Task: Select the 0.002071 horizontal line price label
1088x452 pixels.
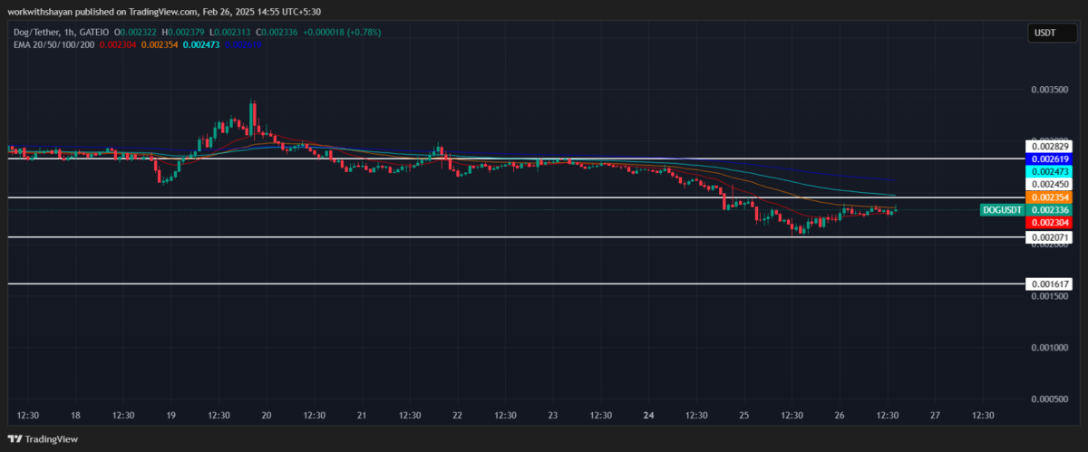Action: point(1046,237)
